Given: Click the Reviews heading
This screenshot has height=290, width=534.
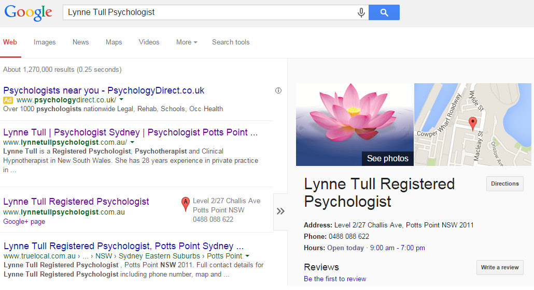Looking at the screenshot, I should coord(321,267).
